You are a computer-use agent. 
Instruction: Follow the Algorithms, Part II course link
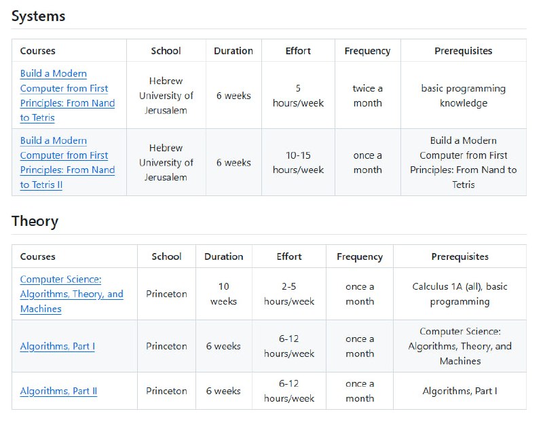pyautogui.click(x=58, y=391)
